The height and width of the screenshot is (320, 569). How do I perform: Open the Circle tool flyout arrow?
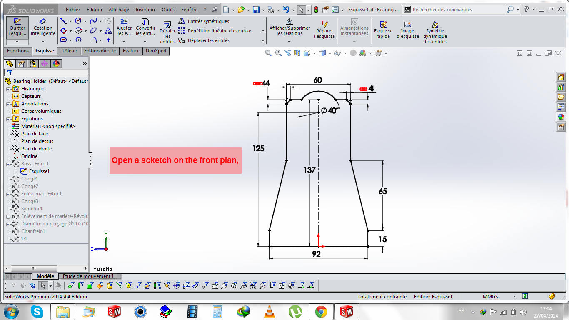85,21
